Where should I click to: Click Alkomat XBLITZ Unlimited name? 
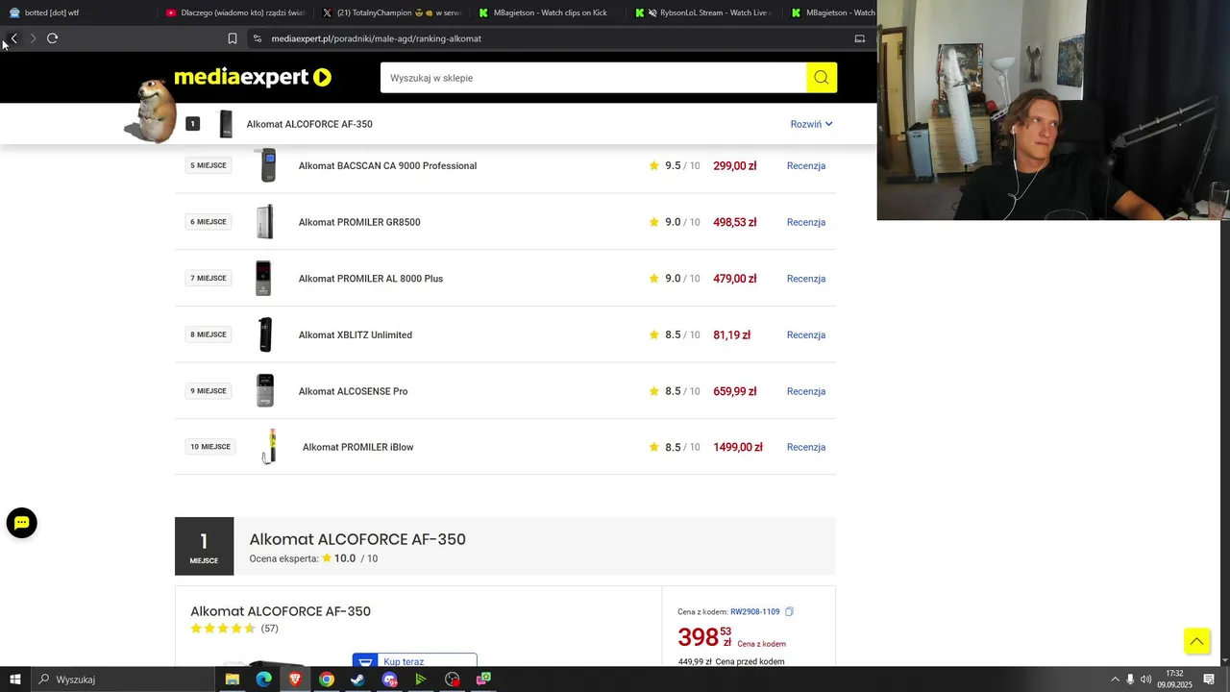coord(356,334)
